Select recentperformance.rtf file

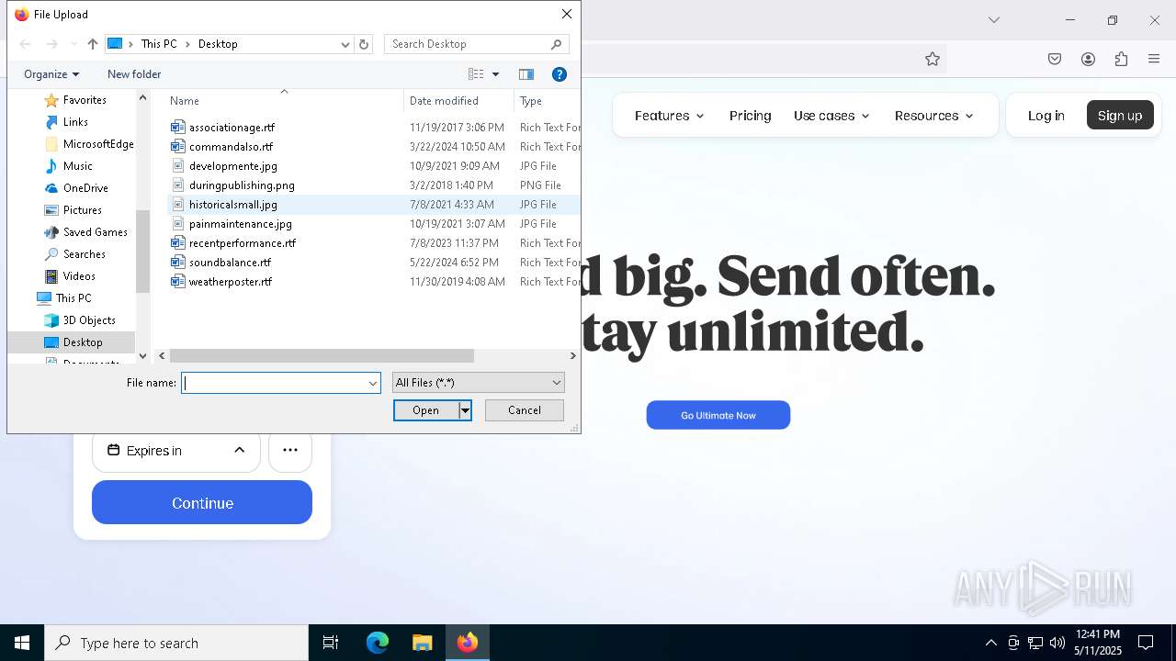pos(243,243)
